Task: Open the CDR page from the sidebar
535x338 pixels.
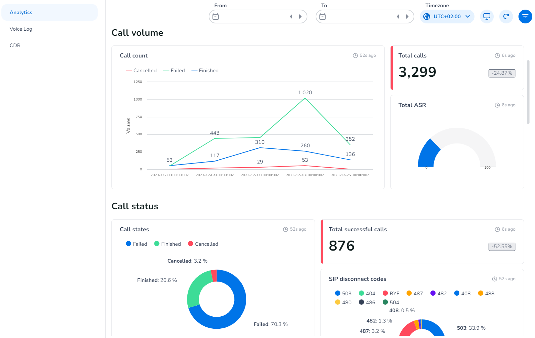Action: pyautogui.click(x=15, y=45)
